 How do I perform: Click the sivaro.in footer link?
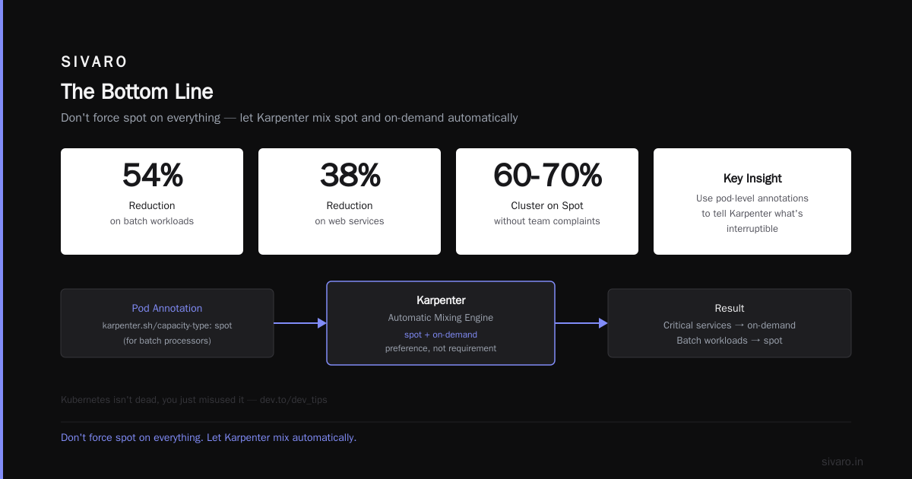pyautogui.click(x=842, y=462)
